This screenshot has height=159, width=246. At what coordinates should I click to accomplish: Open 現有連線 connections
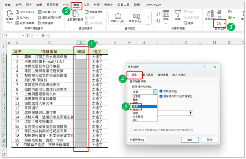point(46,23)
